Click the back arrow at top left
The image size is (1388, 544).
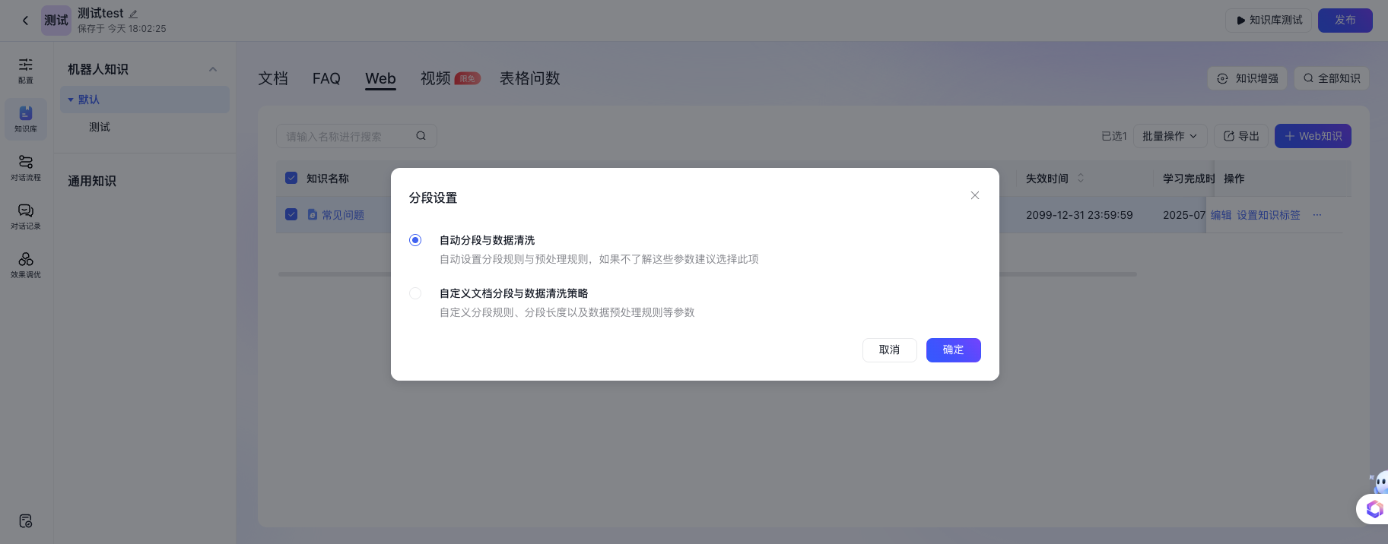click(25, 21)
